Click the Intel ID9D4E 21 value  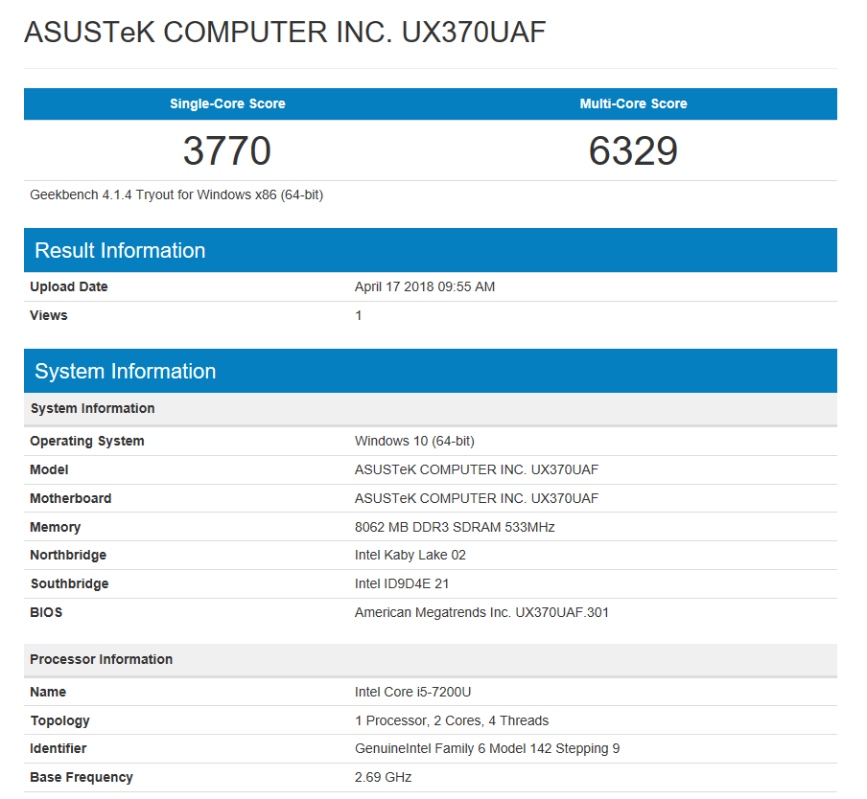[402, 584]
